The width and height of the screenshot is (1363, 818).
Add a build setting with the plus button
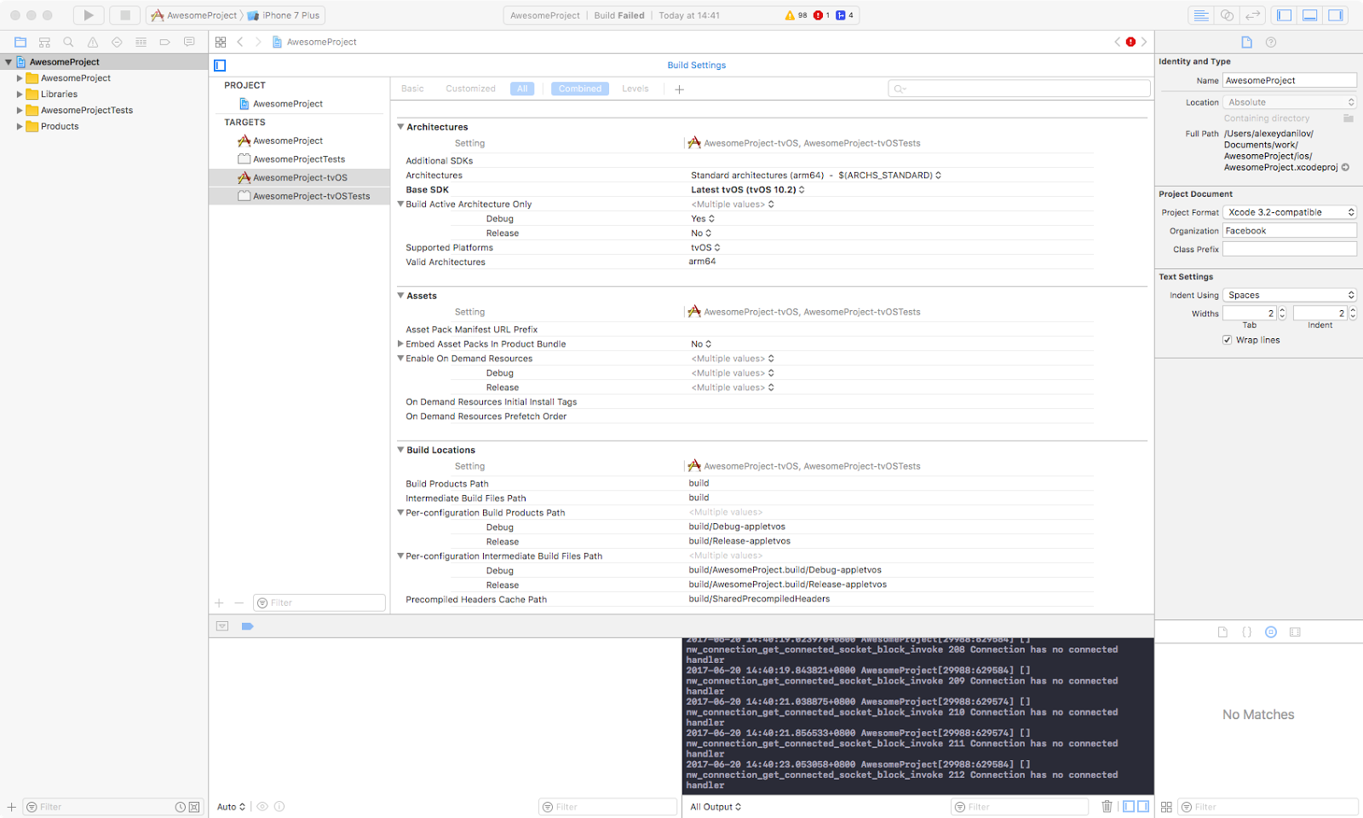(679, 89)
